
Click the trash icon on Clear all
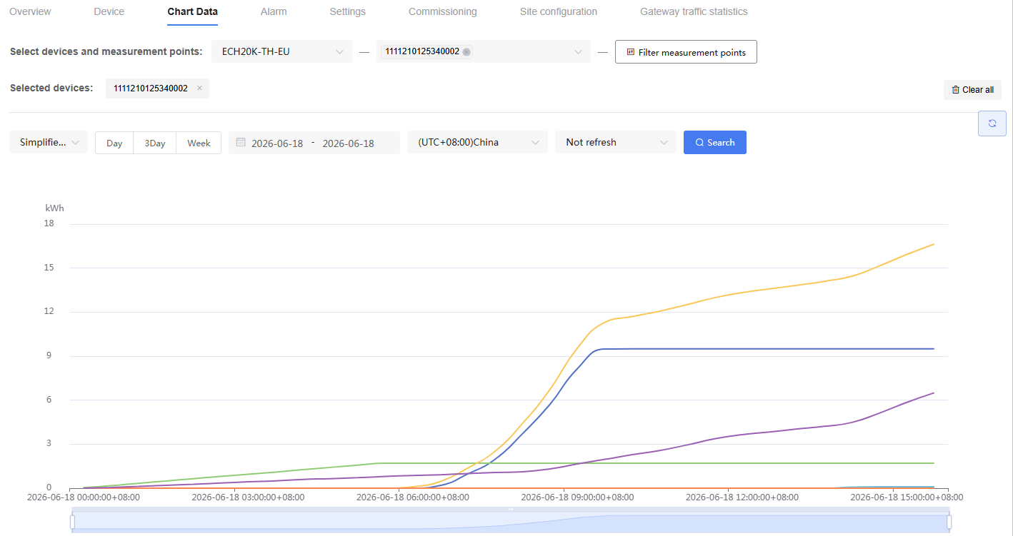956,90
